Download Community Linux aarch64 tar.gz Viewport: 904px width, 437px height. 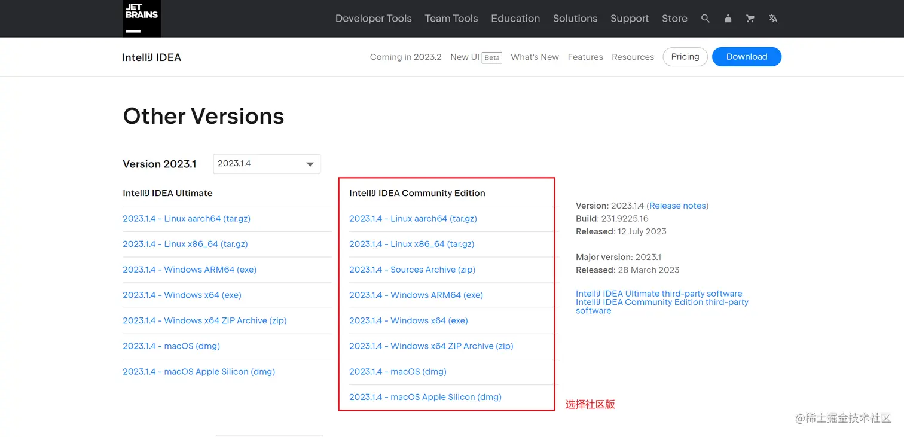(413, 219)
